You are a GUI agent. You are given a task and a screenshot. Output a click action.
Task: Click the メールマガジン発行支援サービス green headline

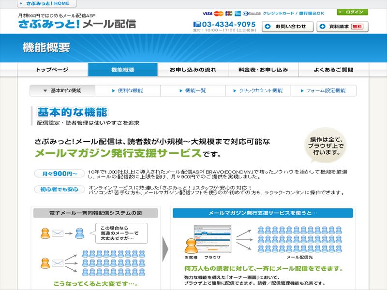(x=118, y=153)
